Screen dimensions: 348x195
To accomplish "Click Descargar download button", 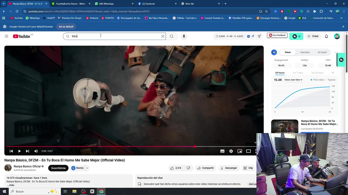I will tap(229, 168).
